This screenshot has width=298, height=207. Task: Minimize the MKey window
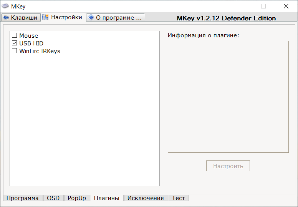click(241, 6)
